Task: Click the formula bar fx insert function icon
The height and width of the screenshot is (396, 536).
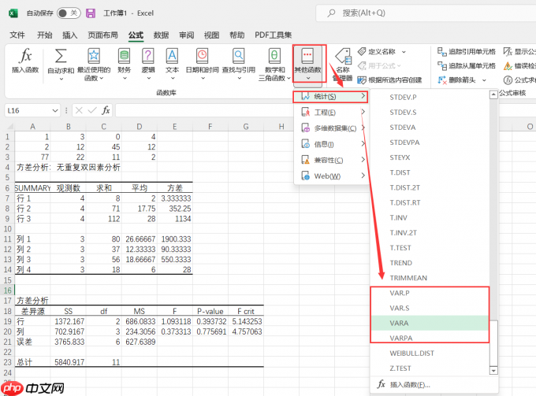Action: pyautogui.click(x=106, y=110)
